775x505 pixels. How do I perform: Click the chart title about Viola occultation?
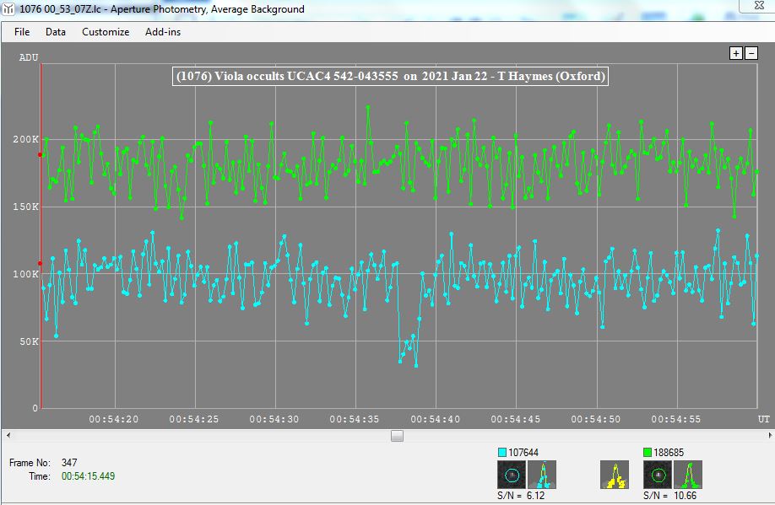[389, 77]
